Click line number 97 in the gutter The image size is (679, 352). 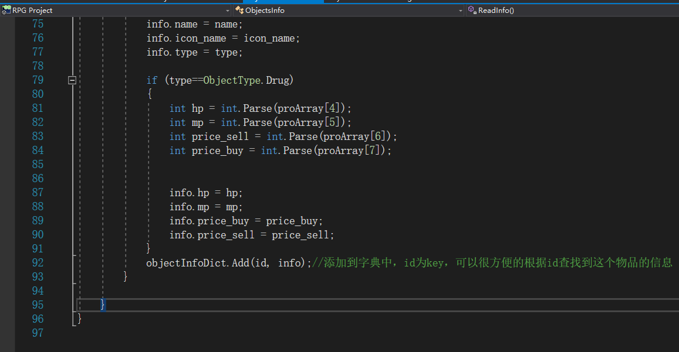point(38,333)
